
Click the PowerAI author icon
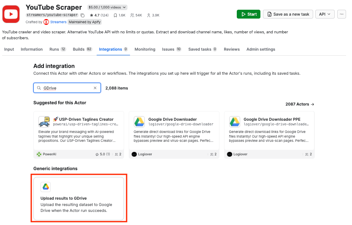(39, 154)
